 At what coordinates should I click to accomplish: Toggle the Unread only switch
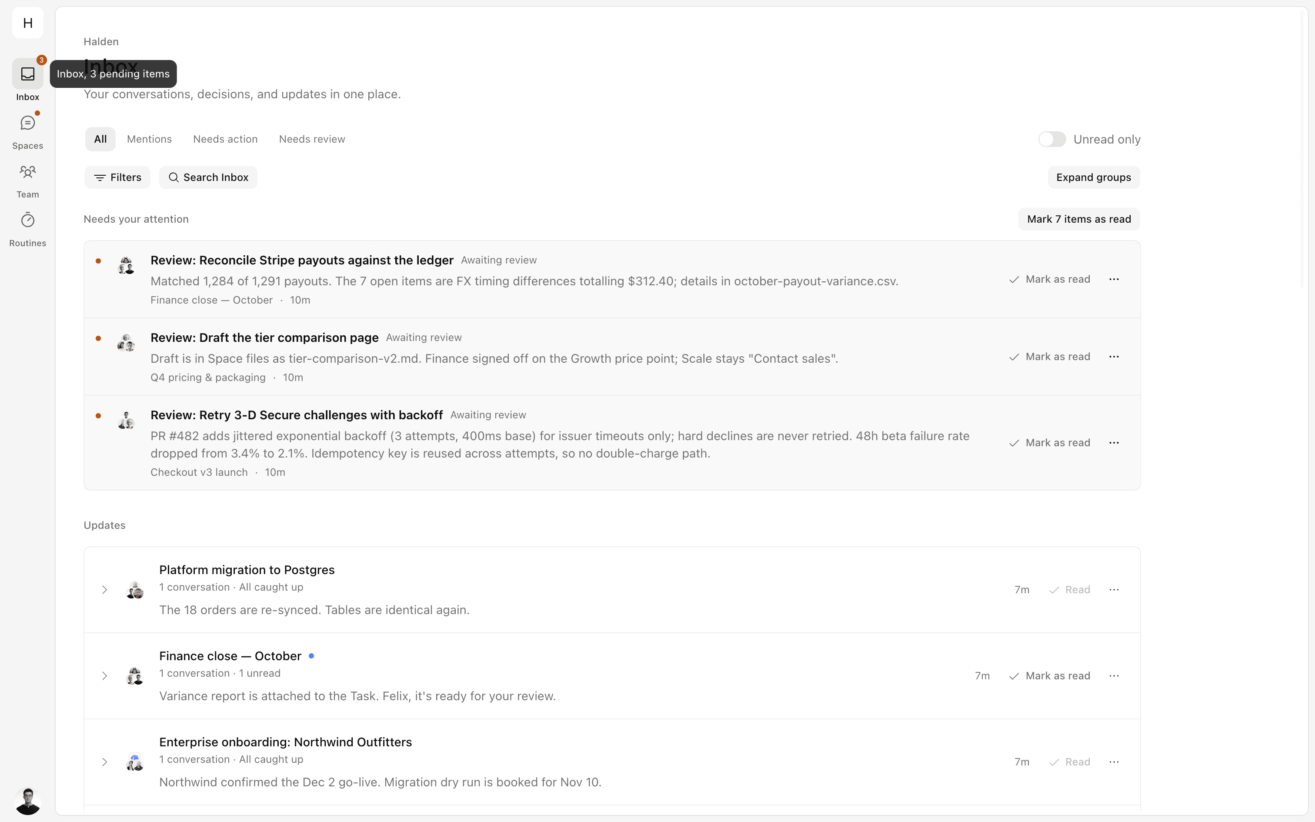[x=1052, y=139]
